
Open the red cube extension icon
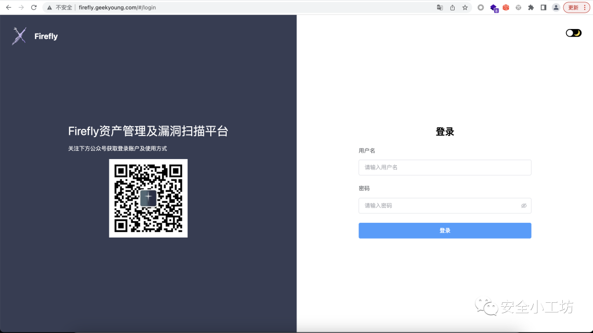506,8
